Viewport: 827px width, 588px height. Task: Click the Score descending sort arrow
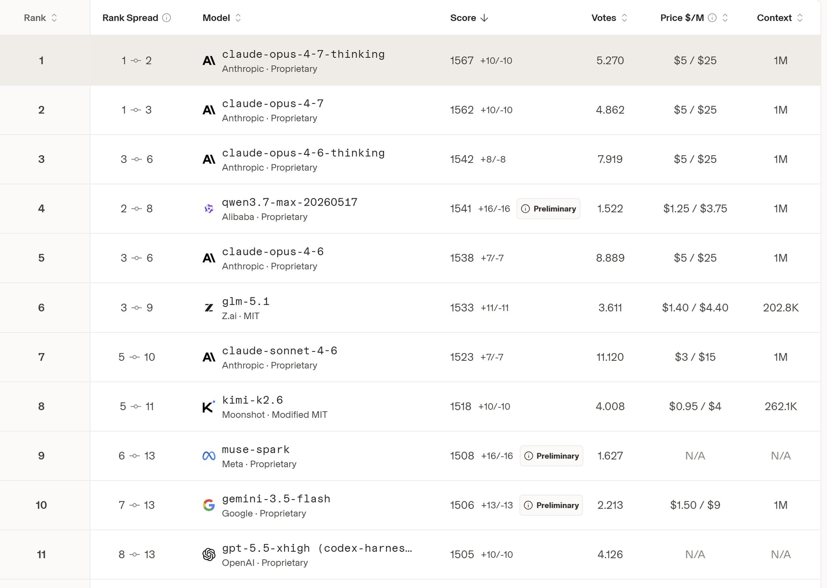pos(484,18)
